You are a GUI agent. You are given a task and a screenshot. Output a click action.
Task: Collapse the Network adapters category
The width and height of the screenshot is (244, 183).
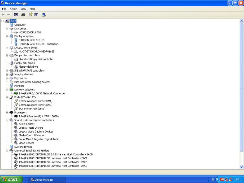pyautogui.click(x=7, y=90)
